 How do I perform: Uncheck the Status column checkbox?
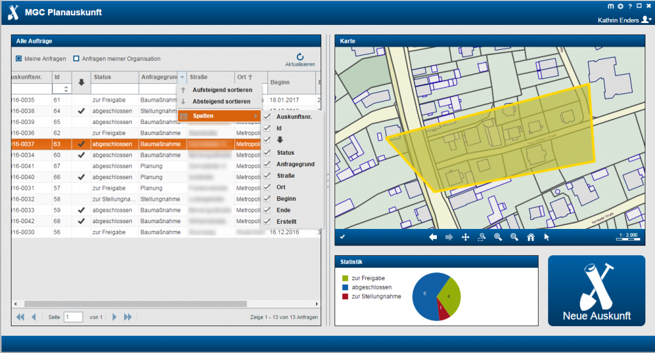click(x=267, y=153)
